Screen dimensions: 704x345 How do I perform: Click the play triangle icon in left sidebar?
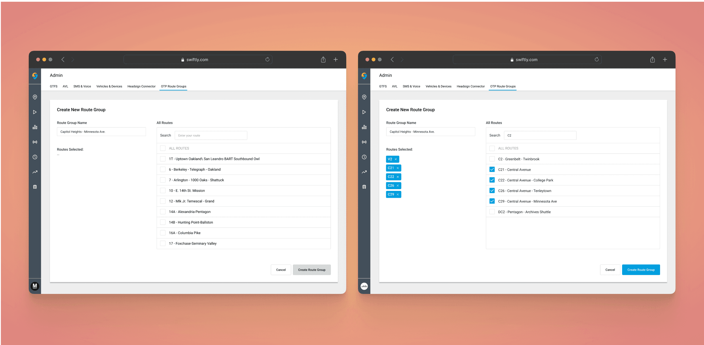point(35,112)
